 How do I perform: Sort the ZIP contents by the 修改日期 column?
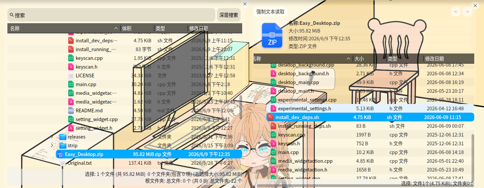pos(449,59)
